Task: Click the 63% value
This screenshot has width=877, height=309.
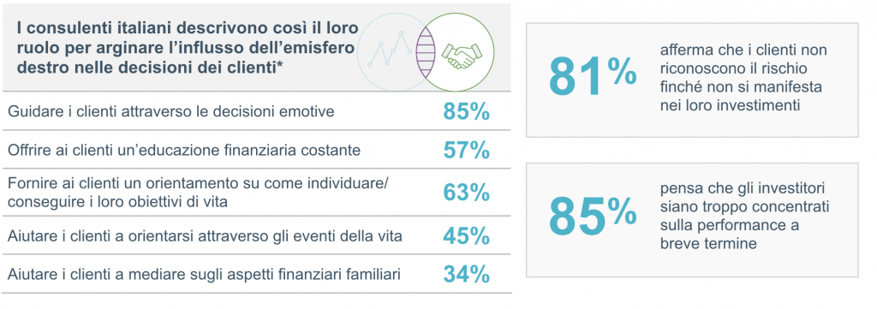Action: (x=467, y=193)
